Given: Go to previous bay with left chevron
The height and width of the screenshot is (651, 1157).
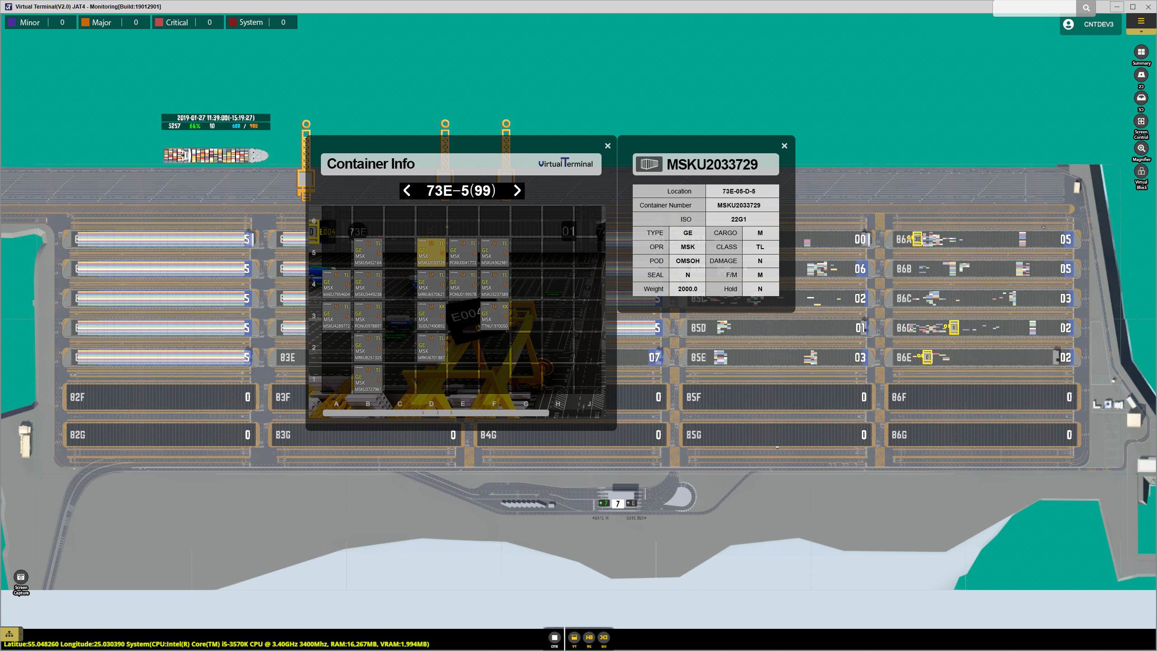Looking at the screenshot, I should point(407,191).
